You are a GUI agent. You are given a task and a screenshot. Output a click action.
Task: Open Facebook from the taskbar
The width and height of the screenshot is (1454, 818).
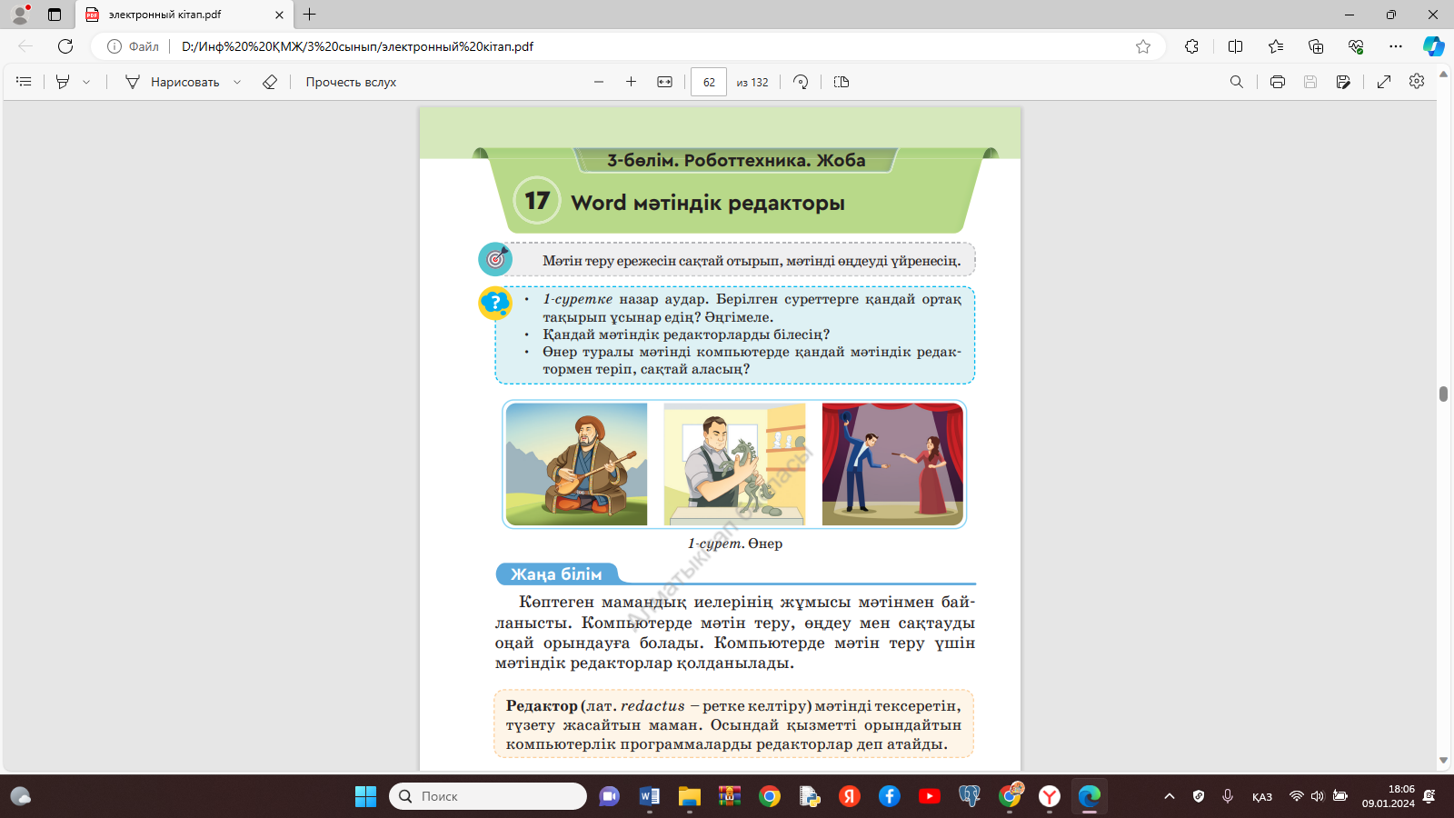tap(890, 796)
